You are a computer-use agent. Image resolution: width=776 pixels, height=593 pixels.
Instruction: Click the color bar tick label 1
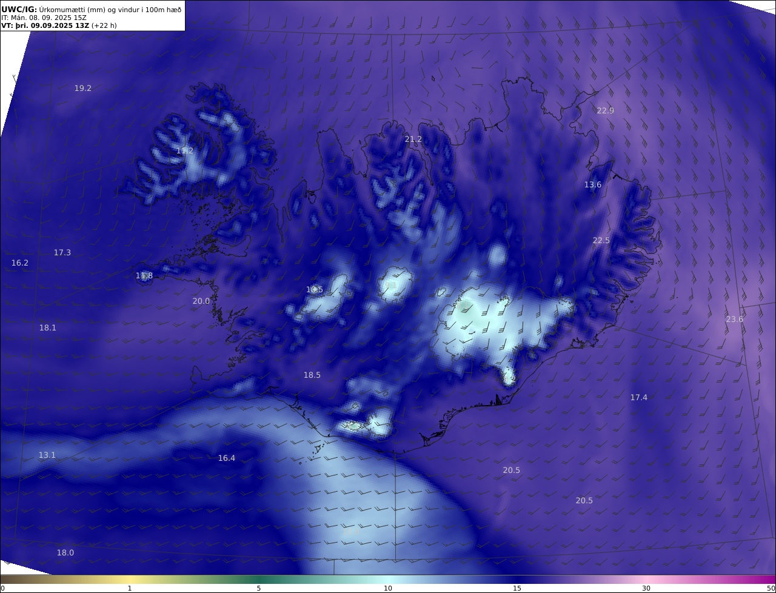(x=130, y=589)
